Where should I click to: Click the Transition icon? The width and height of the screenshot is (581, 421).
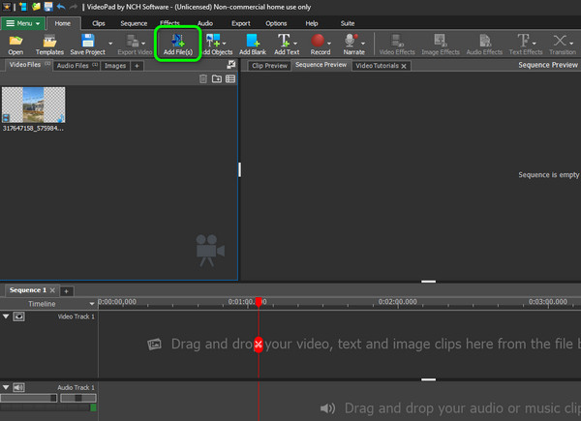tap(560, 41)
